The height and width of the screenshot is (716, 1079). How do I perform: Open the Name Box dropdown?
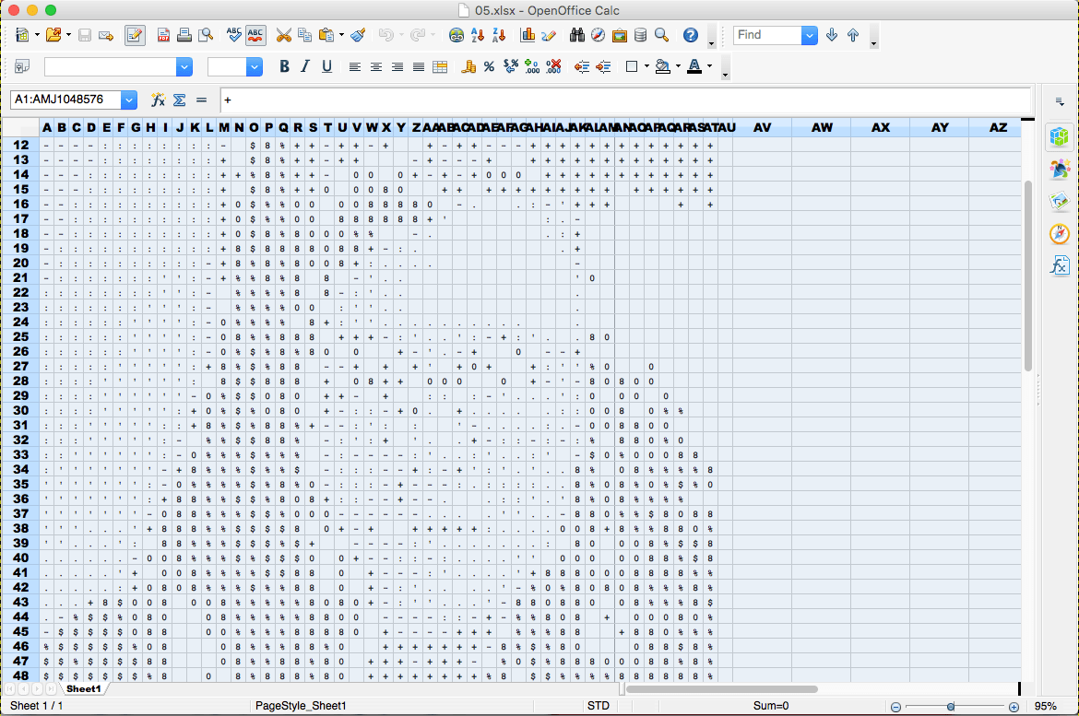pyautogui.click(x=128, y=100)
